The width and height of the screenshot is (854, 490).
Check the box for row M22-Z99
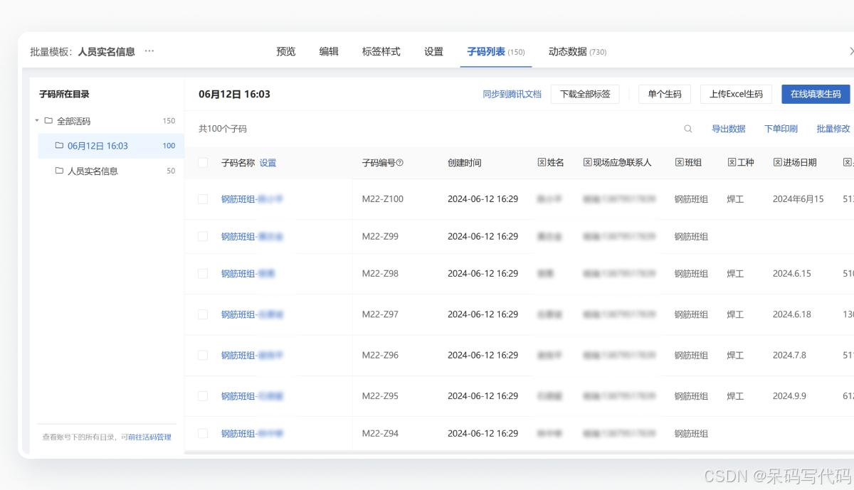click(203, 236)
